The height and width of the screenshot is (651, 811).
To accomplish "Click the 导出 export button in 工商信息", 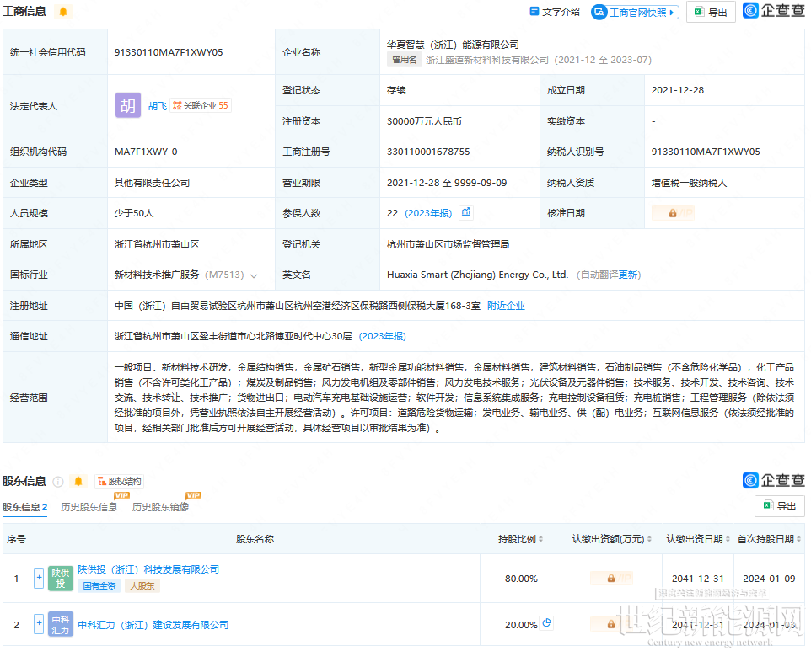I will (710, 12).
